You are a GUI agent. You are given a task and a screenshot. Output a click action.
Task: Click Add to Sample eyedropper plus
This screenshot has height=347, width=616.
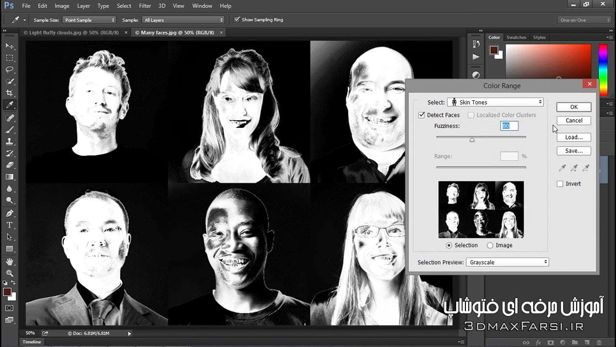[574, 168]
